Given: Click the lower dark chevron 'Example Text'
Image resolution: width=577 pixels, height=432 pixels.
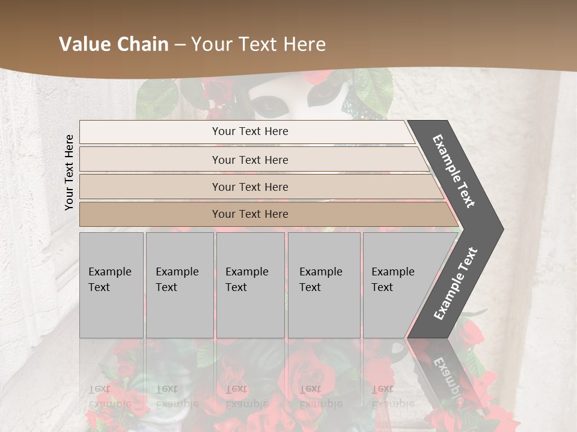Looking at the screenshot, I should pyautogui.click(x=456, y=283).
